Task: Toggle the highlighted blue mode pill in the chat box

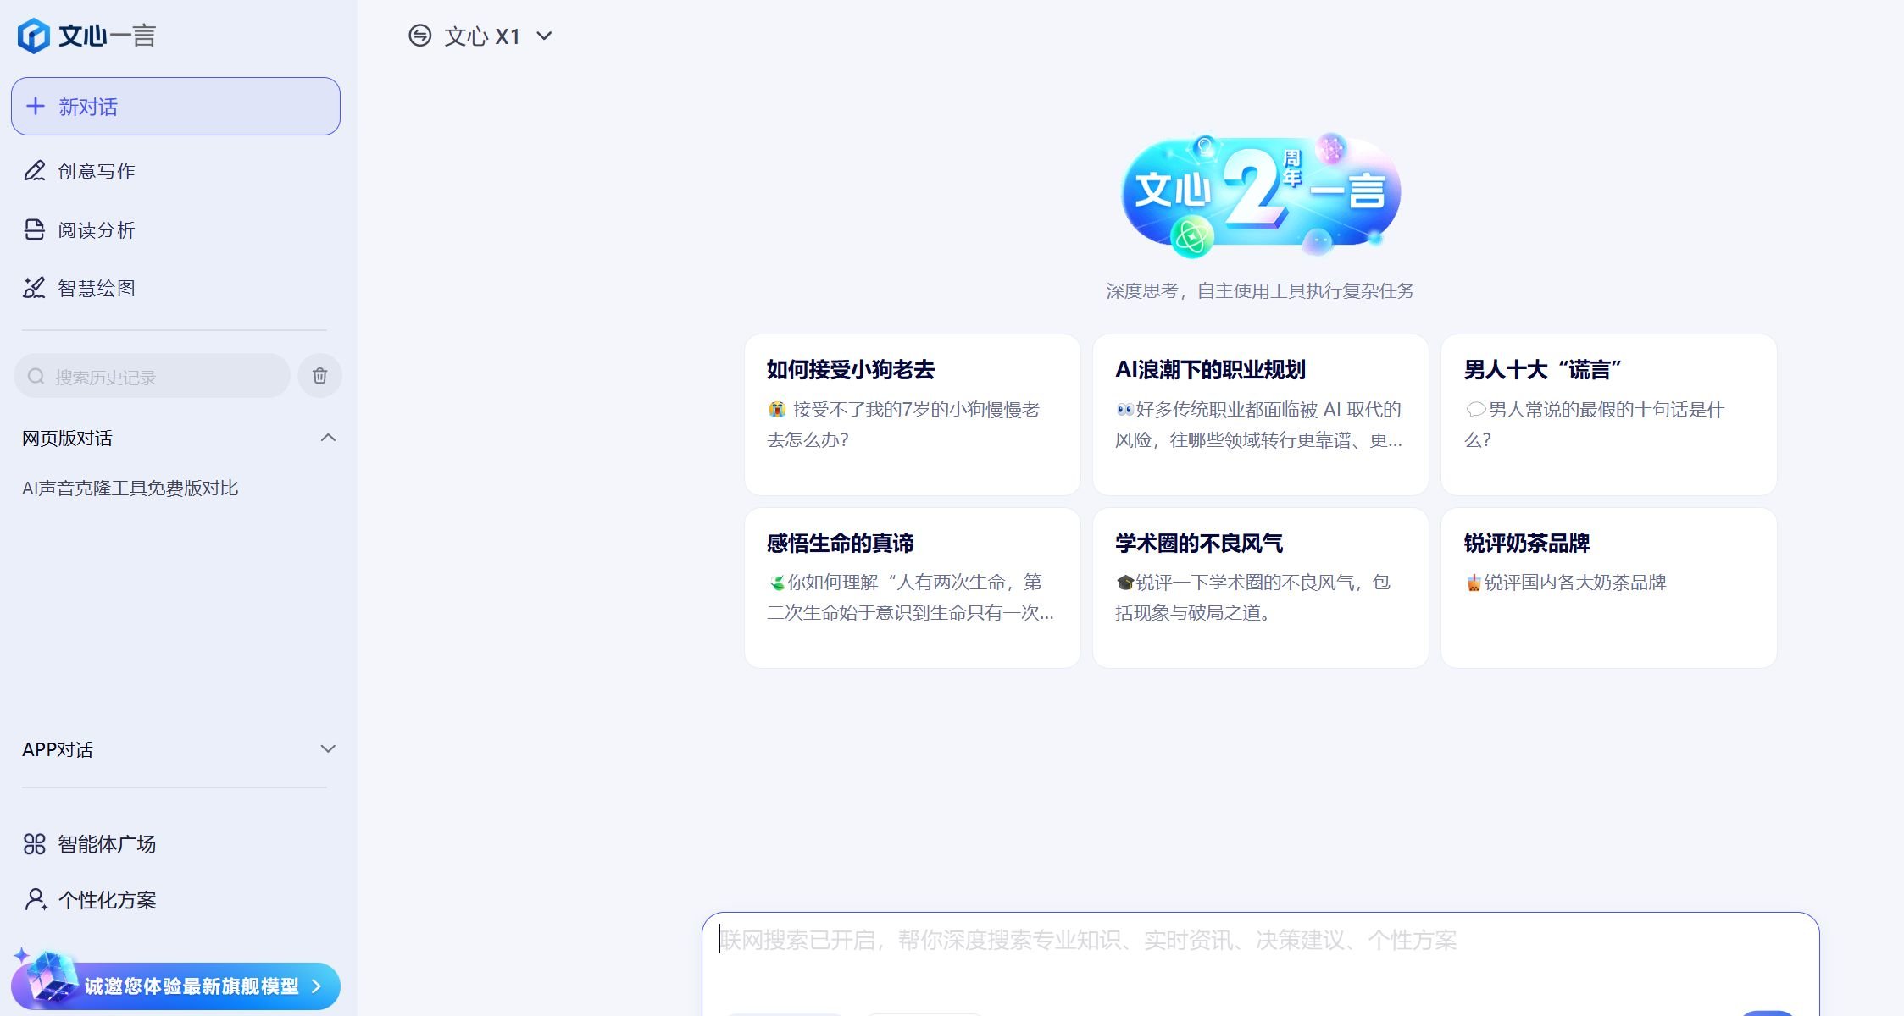Action: pos(785,1013)
